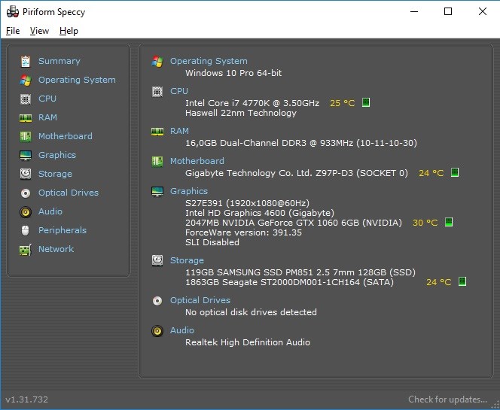This screenshot has width=500, height=410.
Task: Click the Audio heading in main panel
Action: (181, 330)
